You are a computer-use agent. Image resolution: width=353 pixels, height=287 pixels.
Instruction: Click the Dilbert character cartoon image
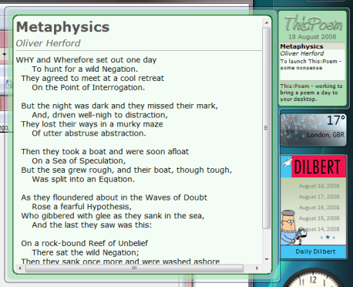click(294, 228)
